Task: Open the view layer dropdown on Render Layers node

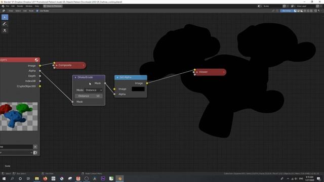Action: pos(16,153)
